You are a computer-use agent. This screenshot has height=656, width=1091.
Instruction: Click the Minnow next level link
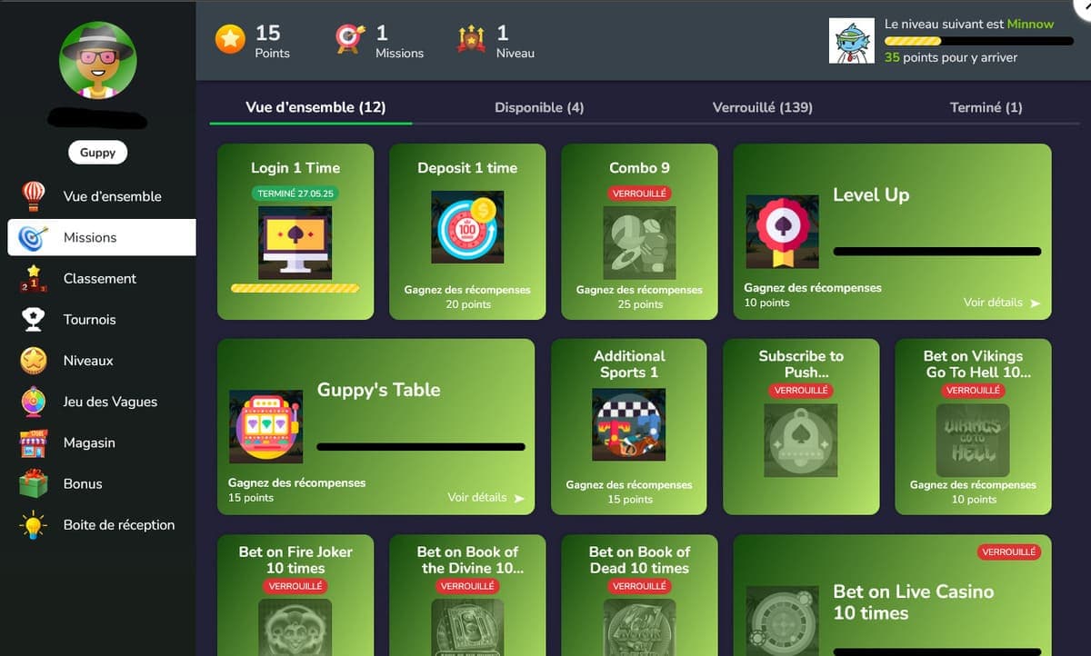[x=1030, y=24]
